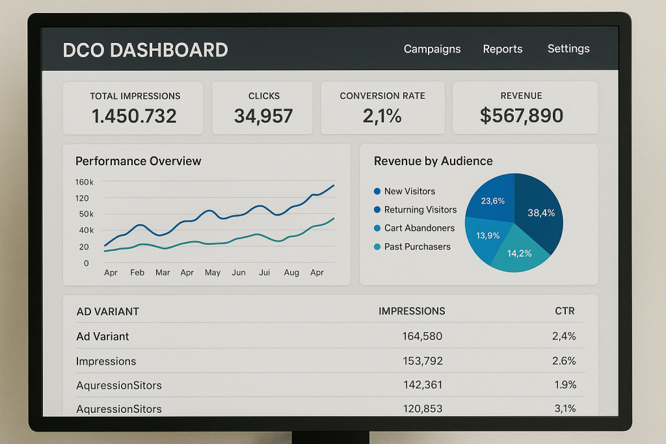Select the Total Impressions card
Viewport: 666px width, 444px height.
coord(133,108)
